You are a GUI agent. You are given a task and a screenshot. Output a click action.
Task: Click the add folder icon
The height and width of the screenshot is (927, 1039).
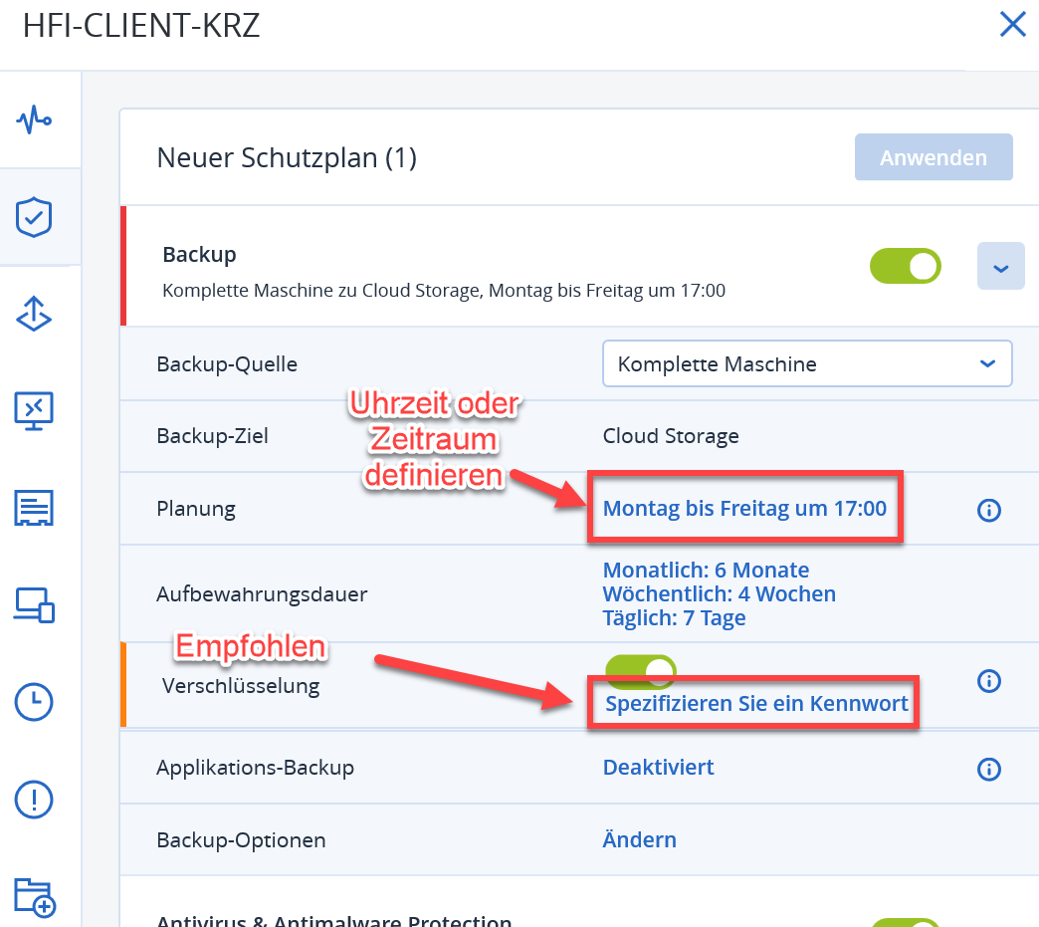[34, 896]
